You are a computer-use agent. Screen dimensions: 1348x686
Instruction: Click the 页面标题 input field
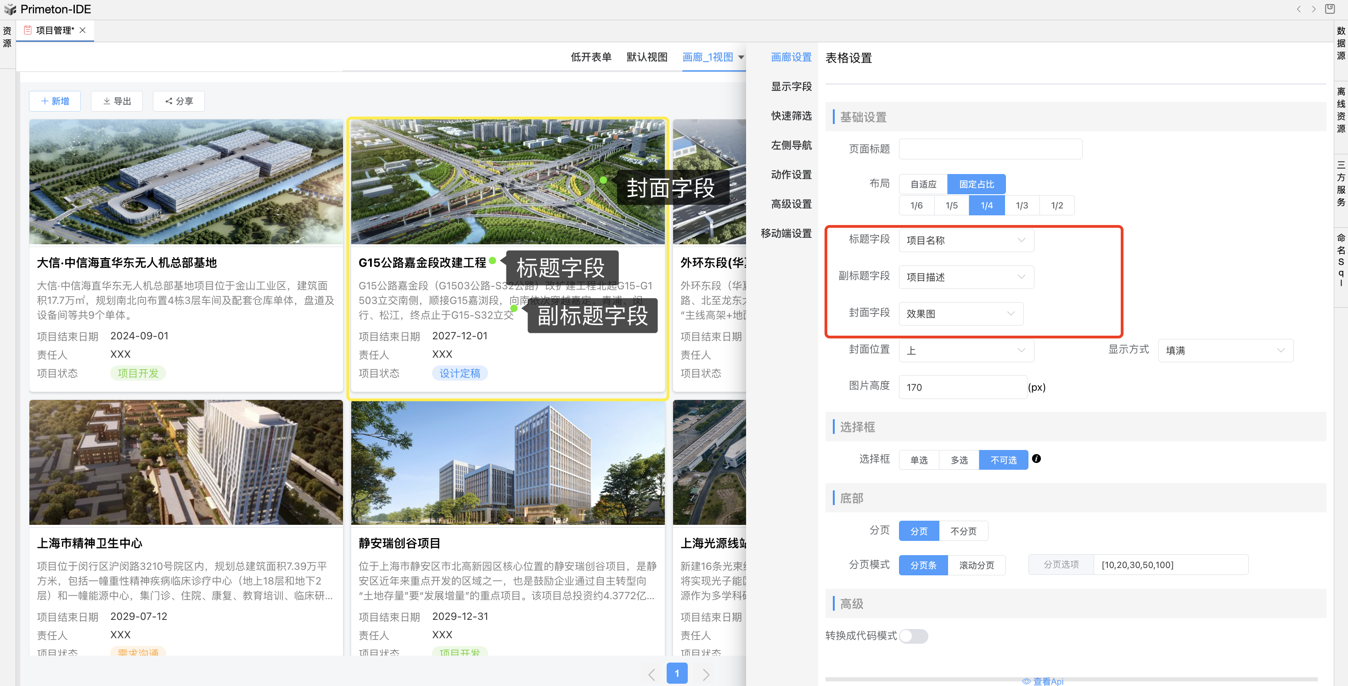[x=990, y=149]
